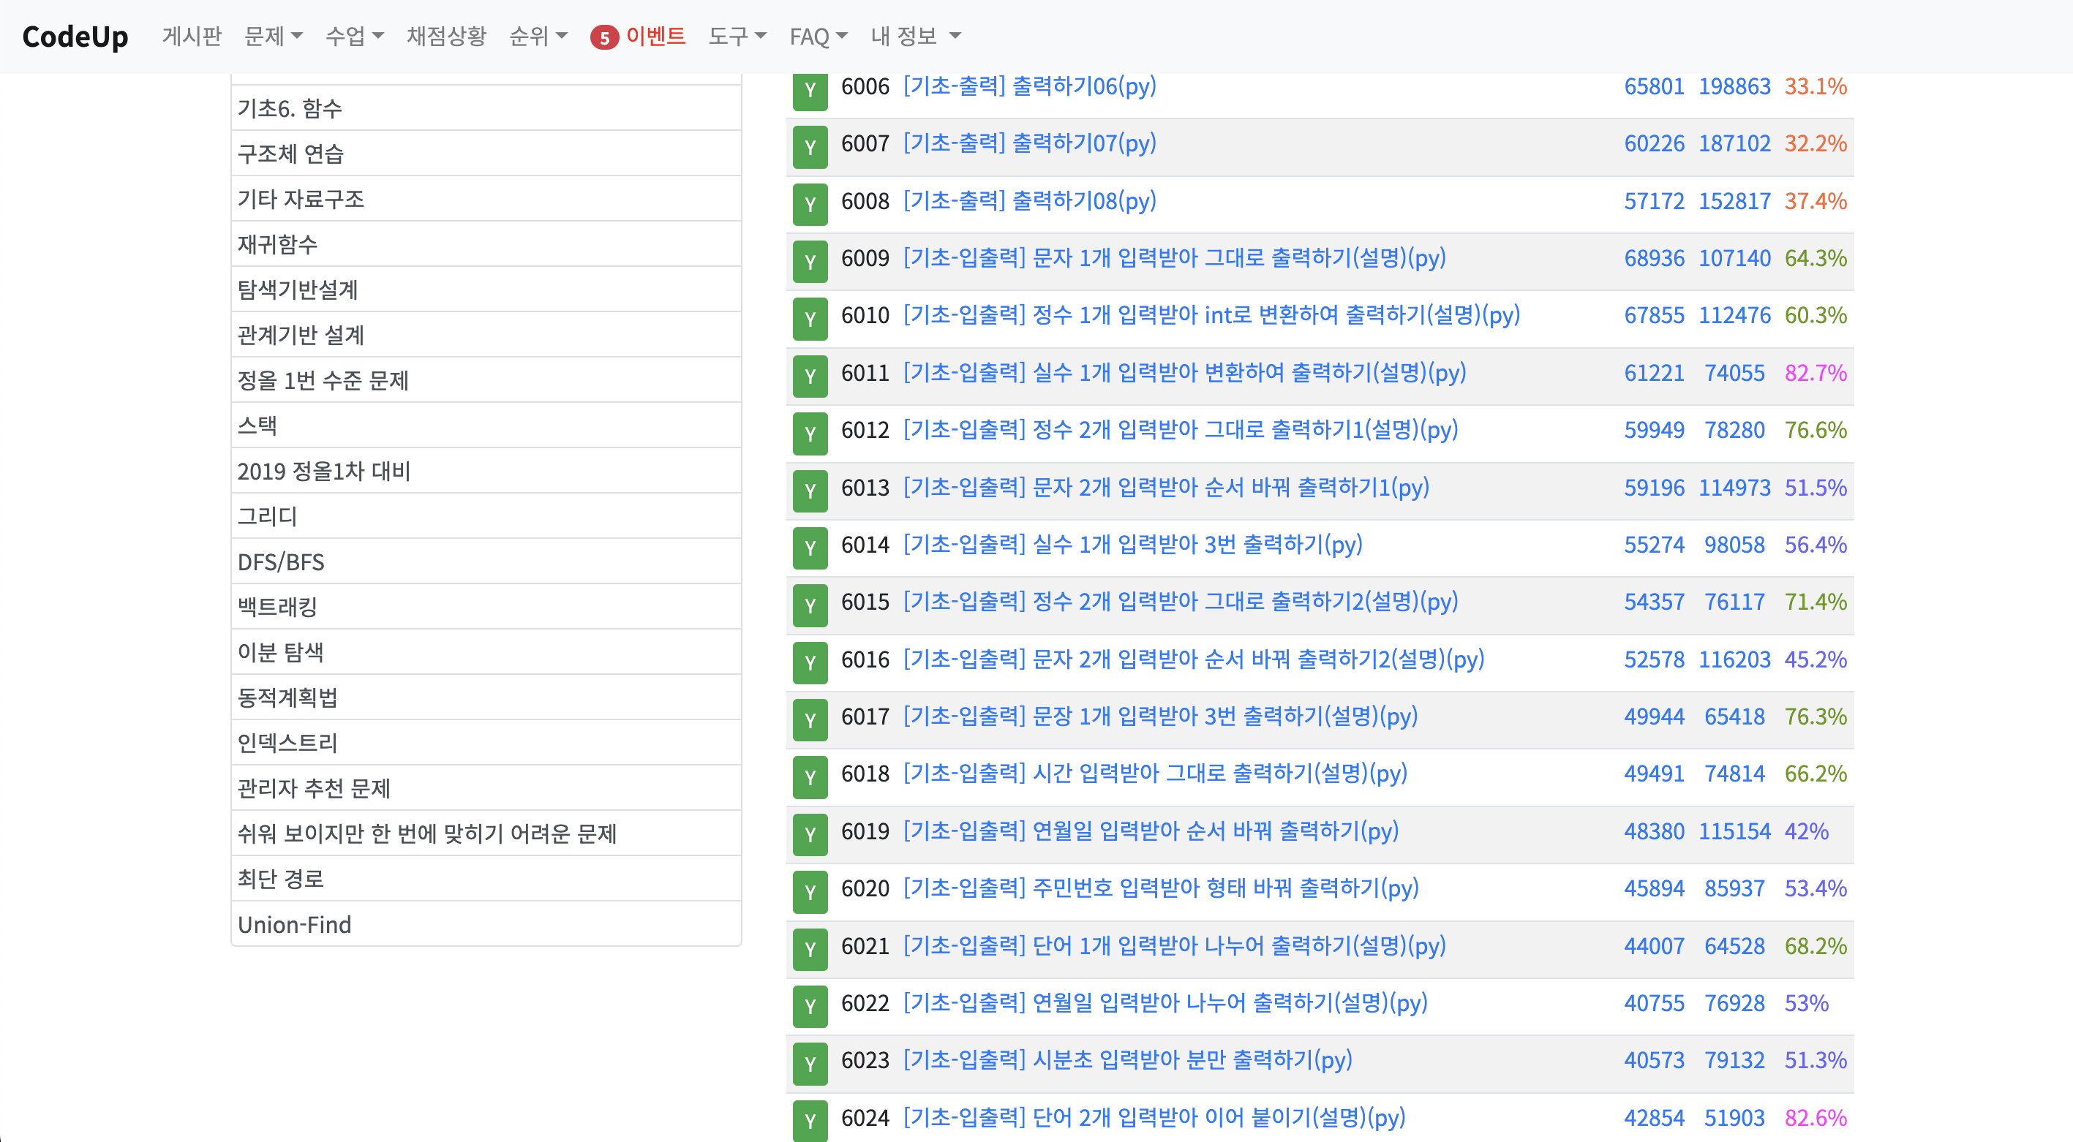Click submission count 76928 for problem 6022
This screenshot has width=2073, height=1142.
(x=1734, y=1004)
